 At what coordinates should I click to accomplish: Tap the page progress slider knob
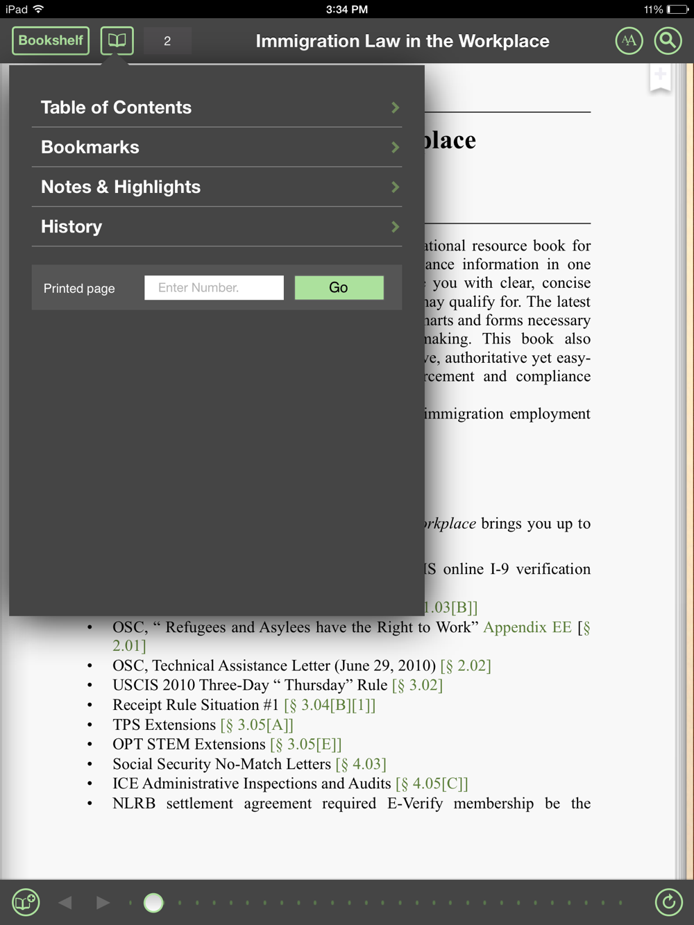[153, 902]
